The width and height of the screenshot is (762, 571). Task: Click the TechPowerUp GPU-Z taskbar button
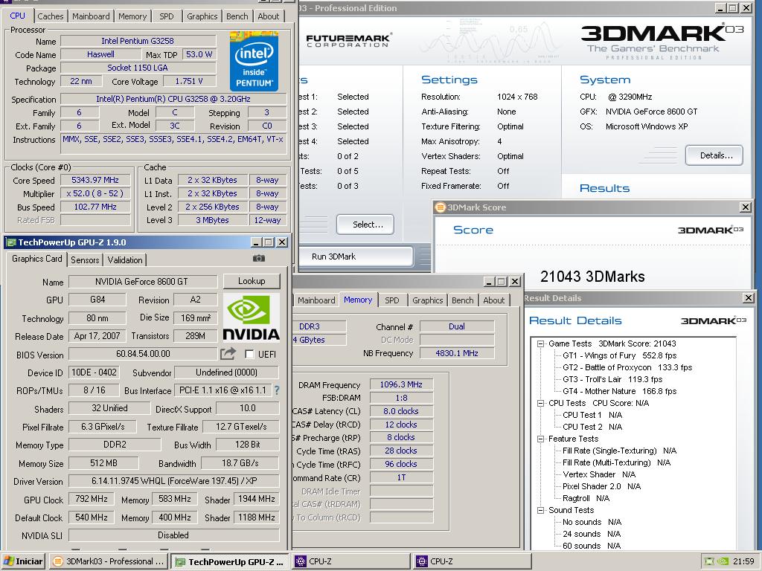[x=231, y=562]
